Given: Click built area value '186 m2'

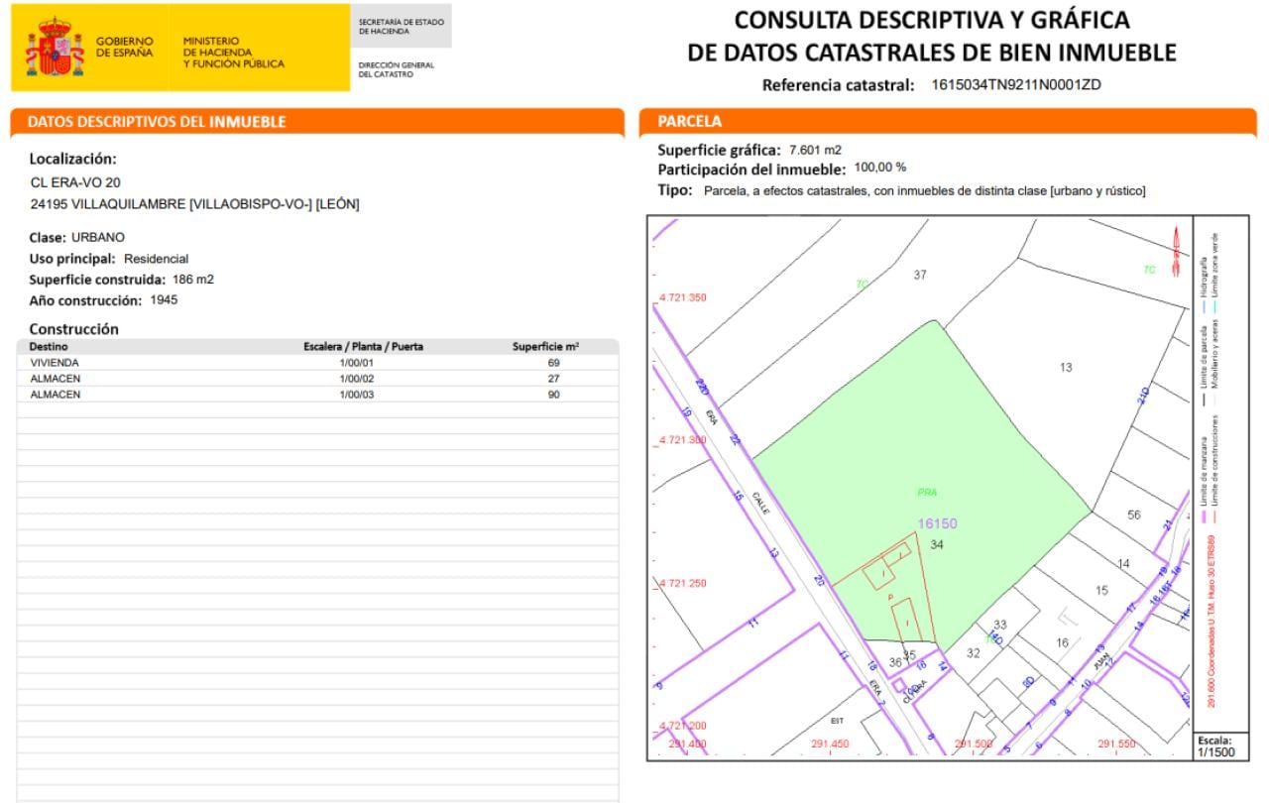Looking at the screenshot, I should point(193,280).
